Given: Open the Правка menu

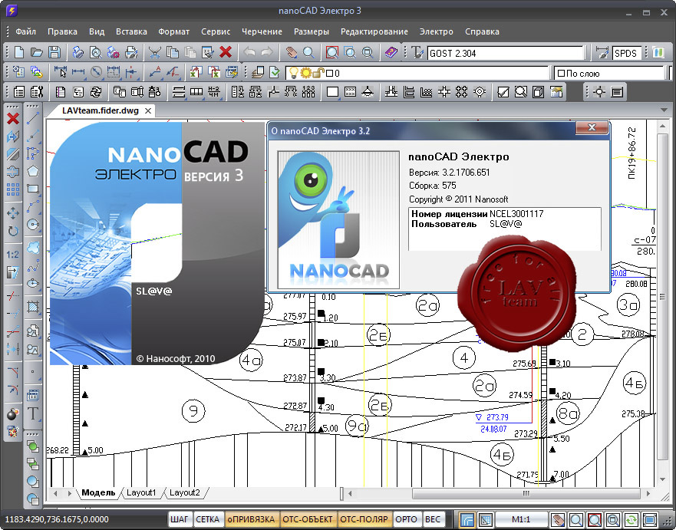Looking at the screenshot, I should point(62,31).
